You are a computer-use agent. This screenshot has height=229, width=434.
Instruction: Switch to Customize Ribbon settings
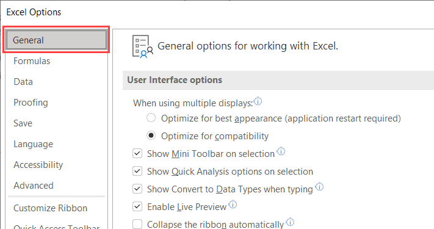click(x=51, y=208)
